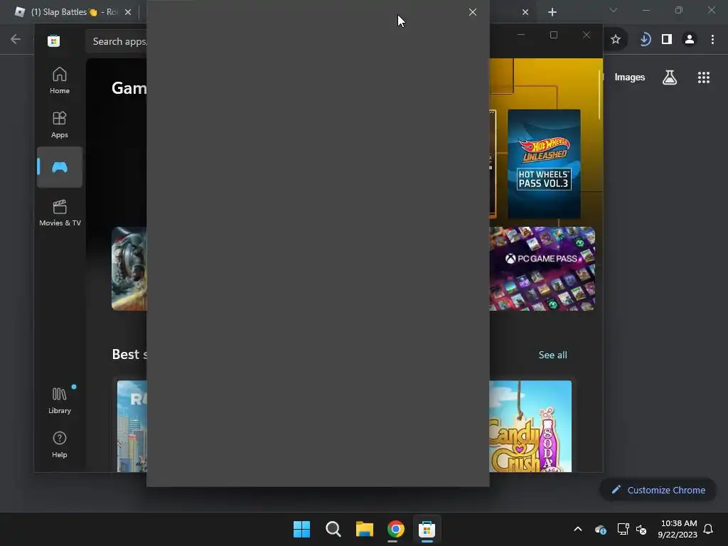
Task: Bookmark this page with the star
Action: point(616,40)
